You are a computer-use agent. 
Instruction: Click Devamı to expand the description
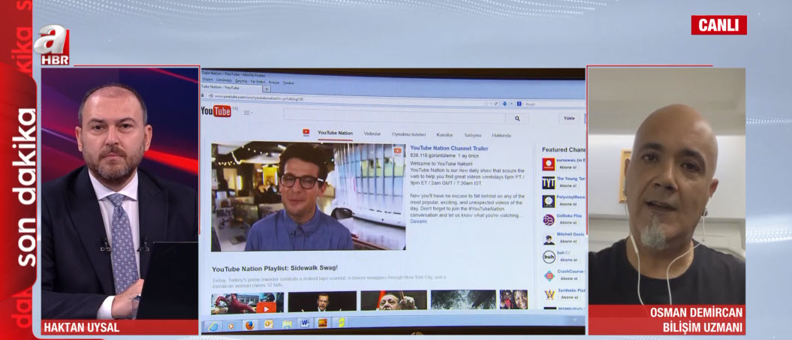418,221
